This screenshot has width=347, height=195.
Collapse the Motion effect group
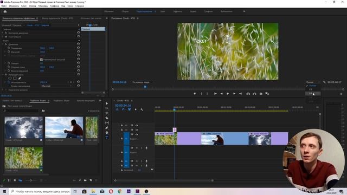[x=3, y=44]
